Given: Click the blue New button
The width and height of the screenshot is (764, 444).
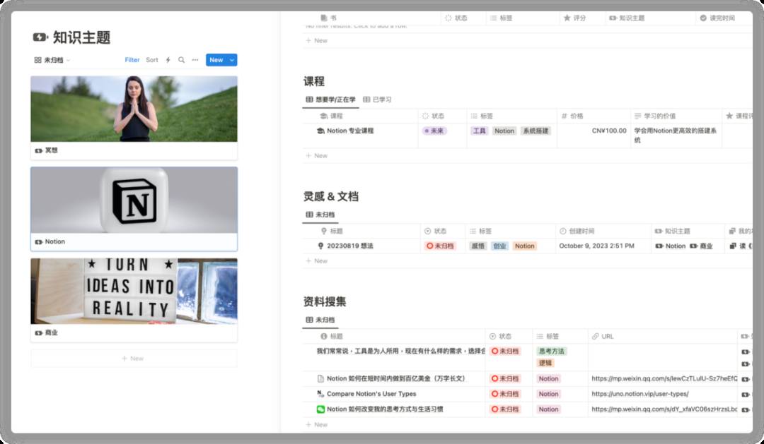Looking at the screenshot, I should coord(216,60).
